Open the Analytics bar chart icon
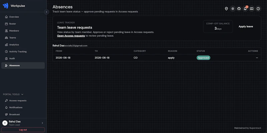Image resolution: width=267 pixels, height=133 pixels. 6,45
